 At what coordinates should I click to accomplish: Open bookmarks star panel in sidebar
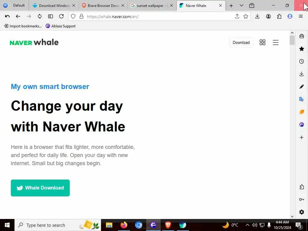tap(301, 49)
